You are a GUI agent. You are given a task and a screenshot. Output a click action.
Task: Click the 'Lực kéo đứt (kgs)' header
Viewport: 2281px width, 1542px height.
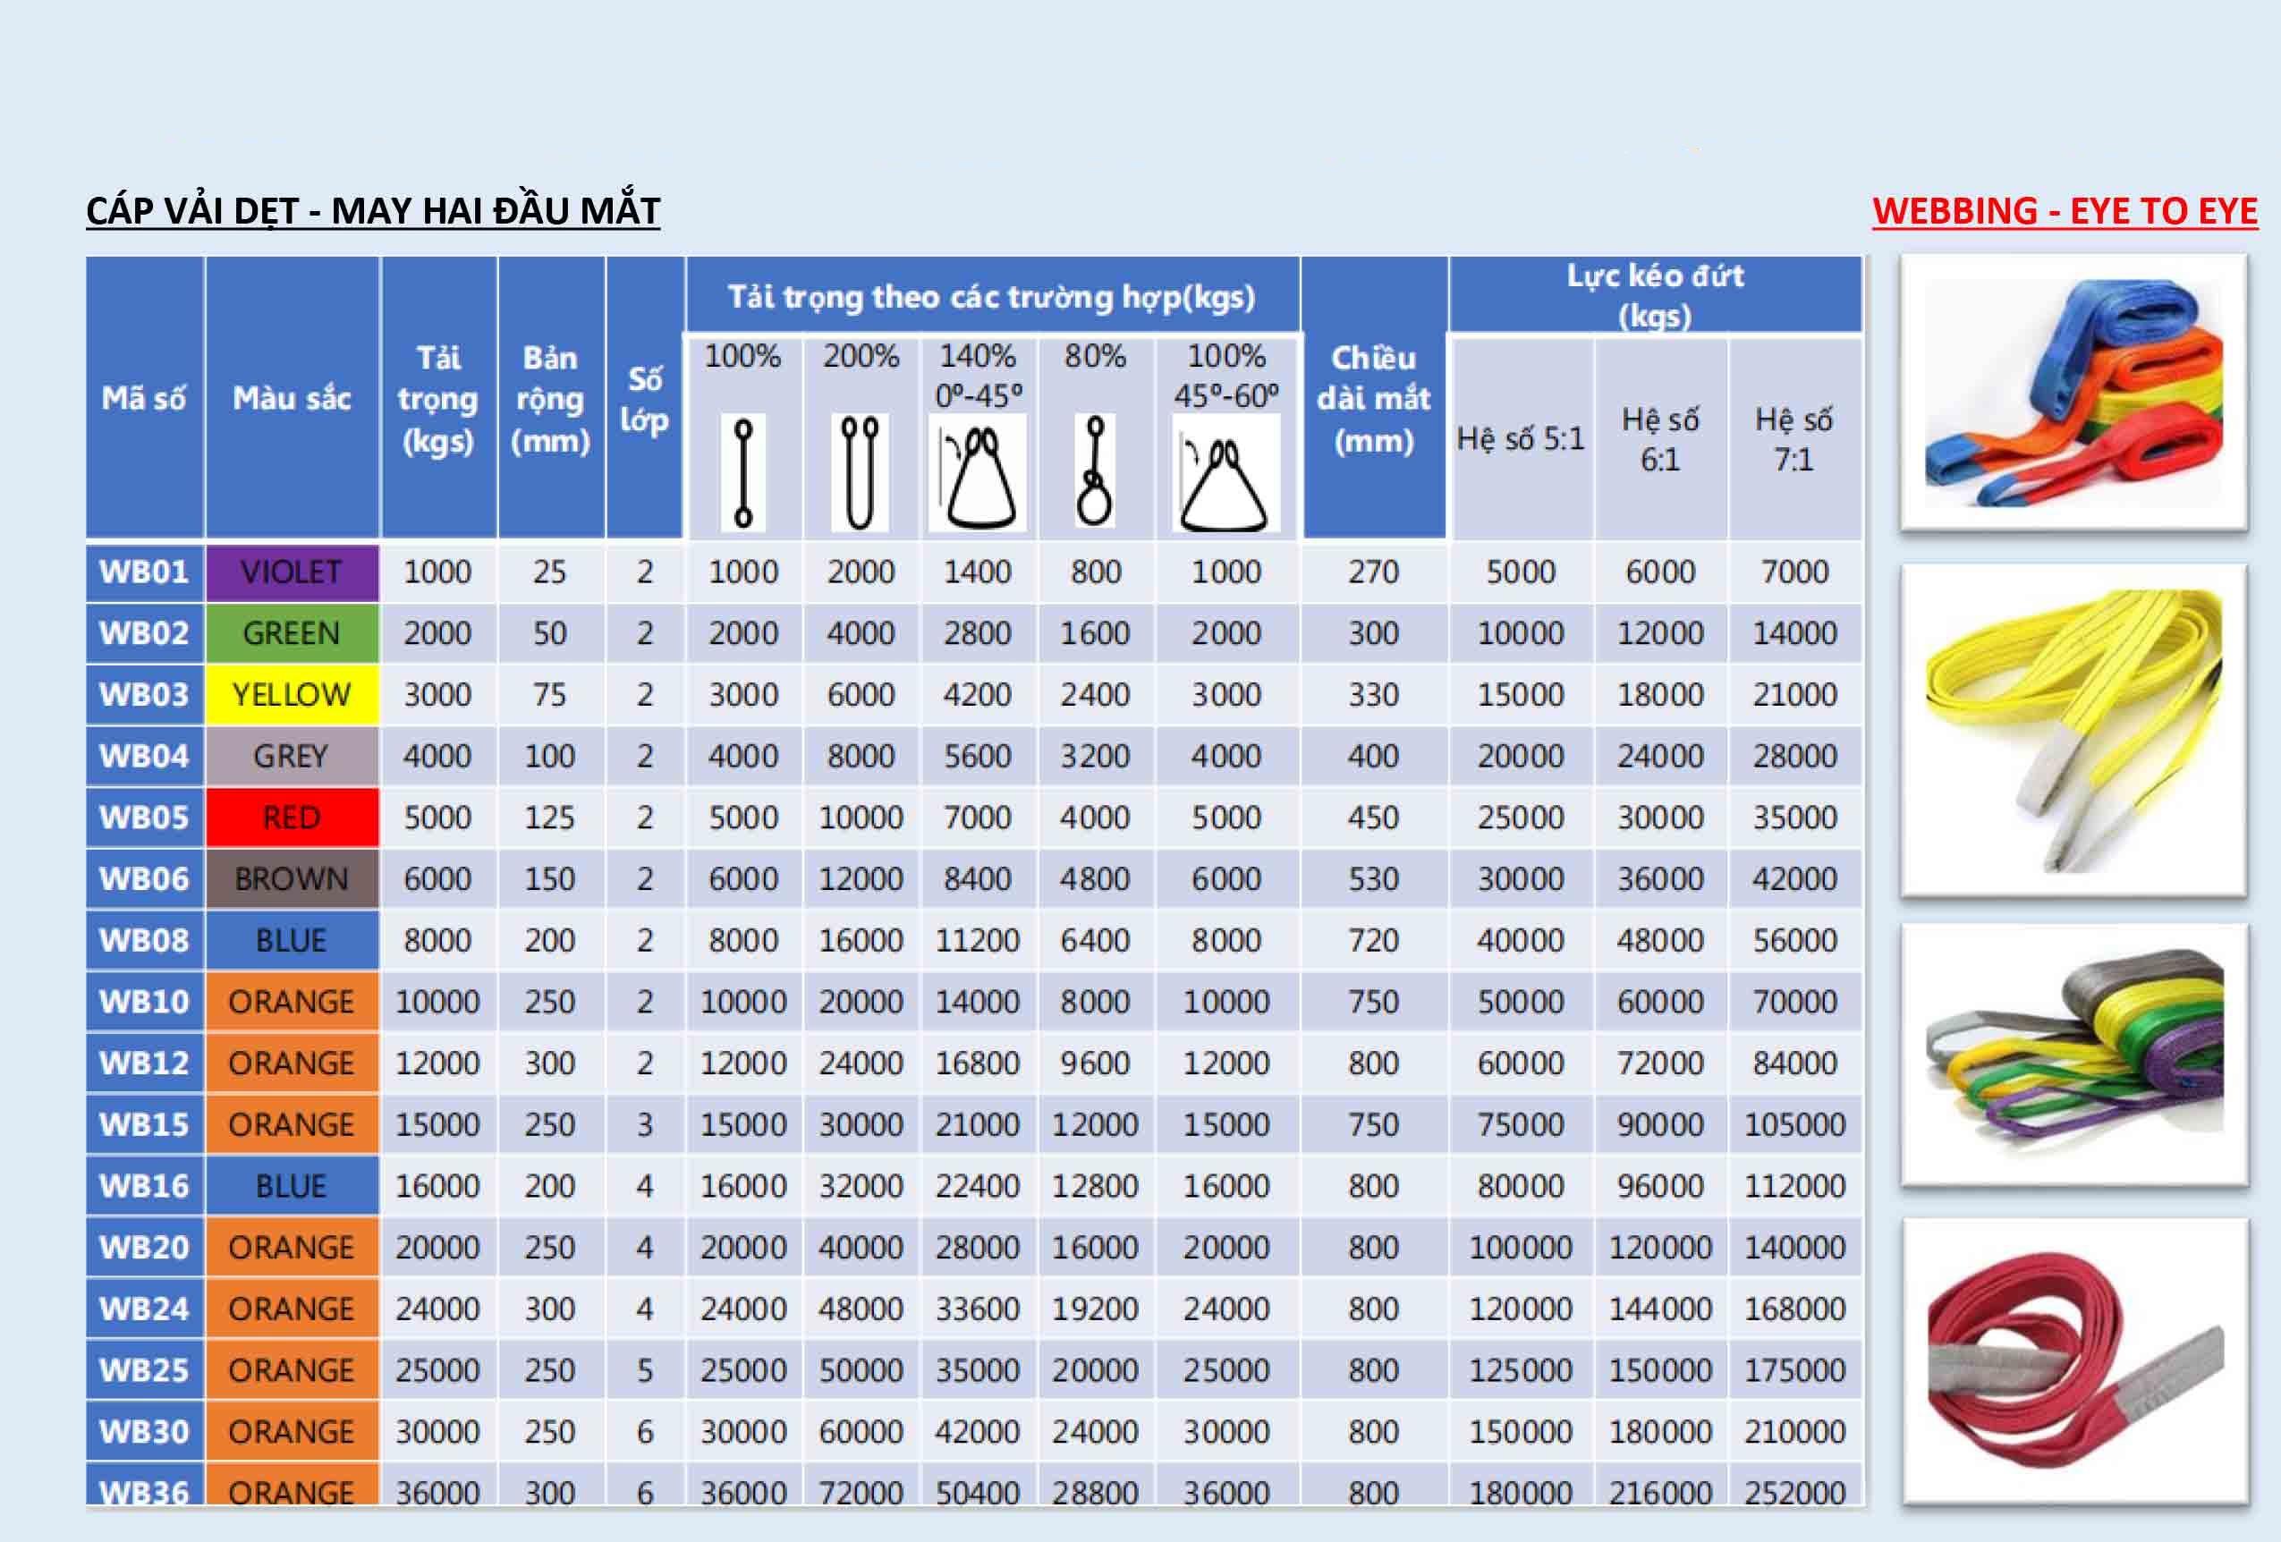tap(1655, 294)
